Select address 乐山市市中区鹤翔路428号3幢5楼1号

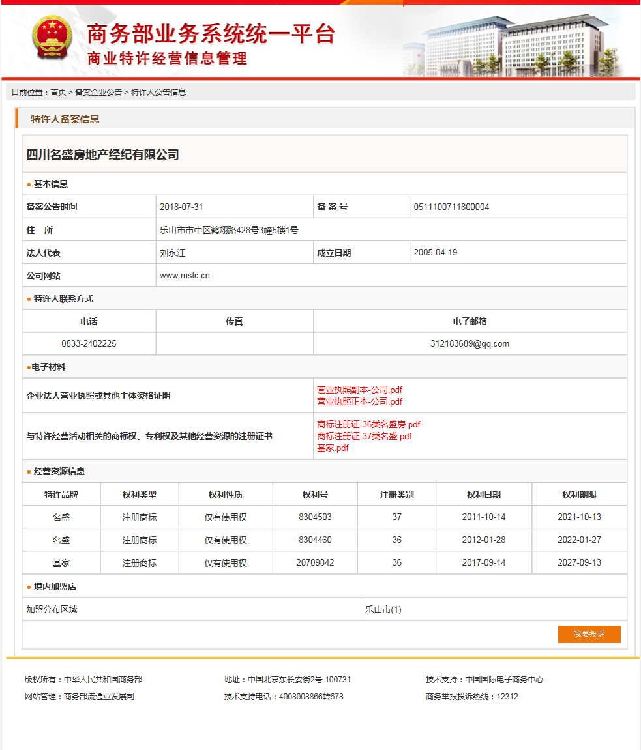pyautogui.click(x=230, y=230)
